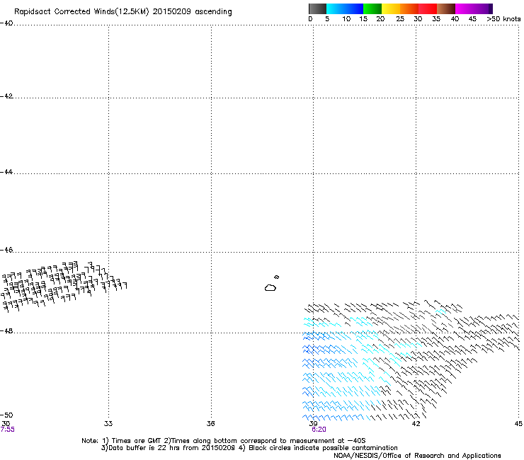Click the purple 6:20 pass time label
Image resolution: width=524 pixels, height=460 pixels.
(319, 430)
